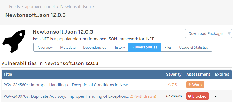This screenshot has width=233, height=108.
Task: Open vulnerability PGV-2245804 link
Action: (67, 85)
